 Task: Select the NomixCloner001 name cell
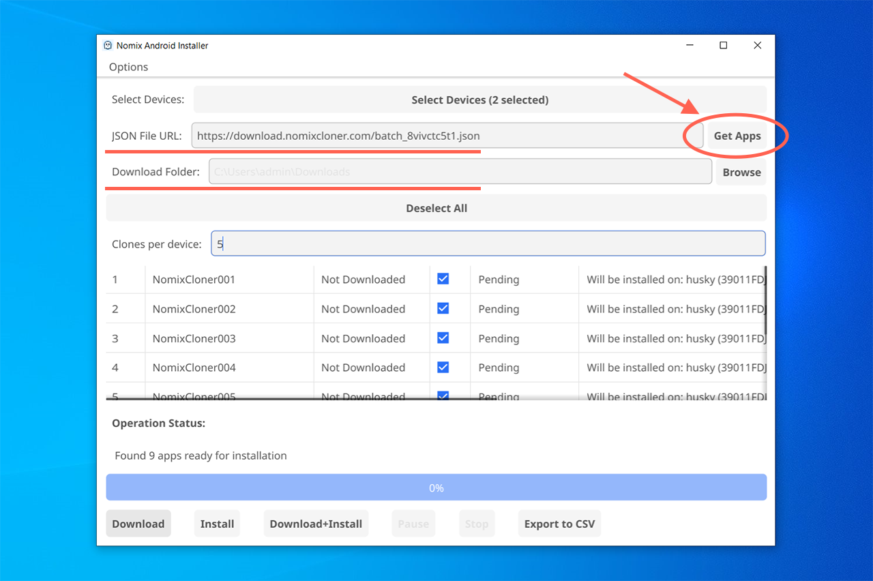[229, 280]
